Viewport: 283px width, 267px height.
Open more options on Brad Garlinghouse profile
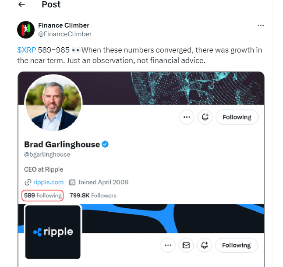[187, 117]
